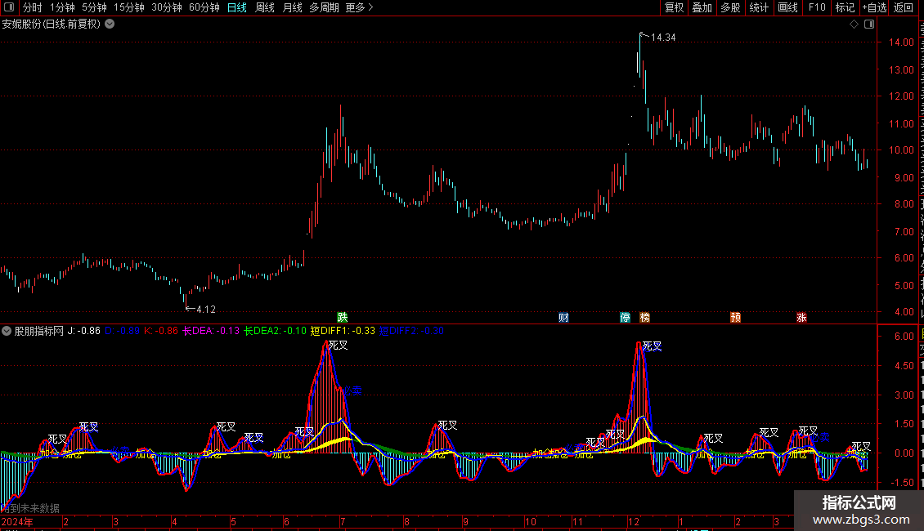The width and height of the screenshot is (924, 531).
Task: Click the 2024年 label on the time axis
Action: click(x=17, y=522)
